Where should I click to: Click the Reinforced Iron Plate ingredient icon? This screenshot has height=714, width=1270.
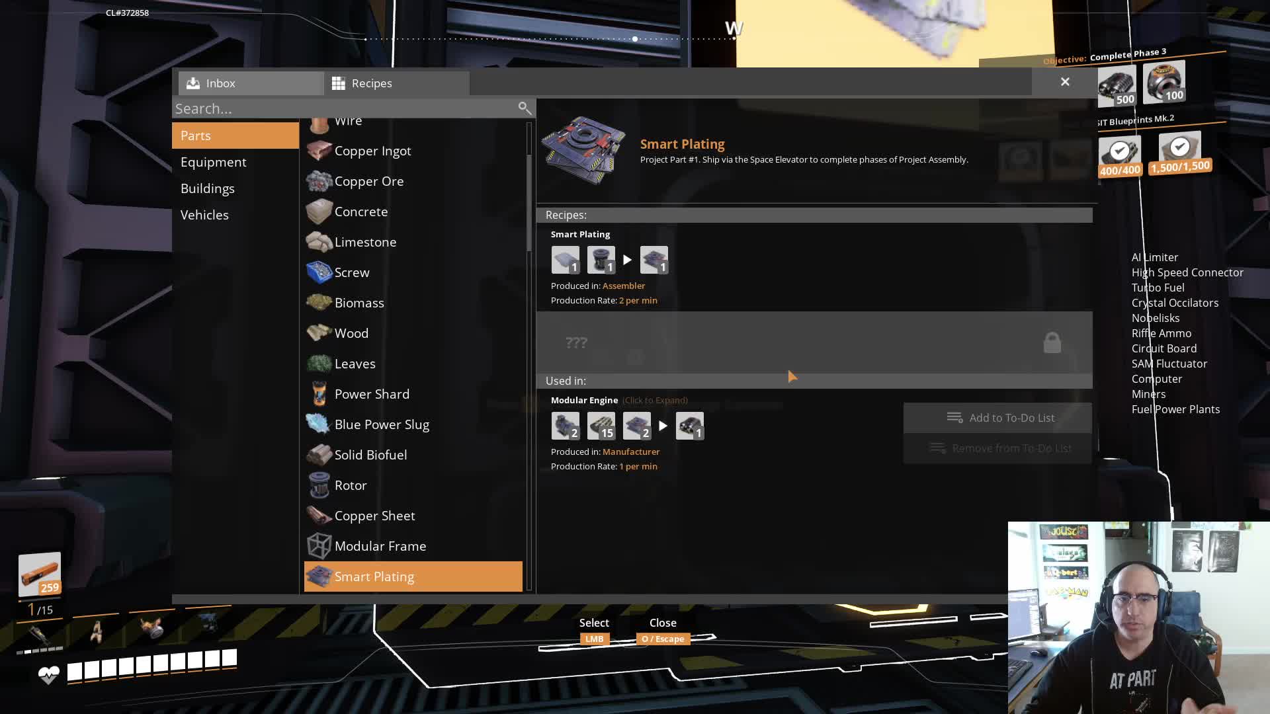(566, 260)
